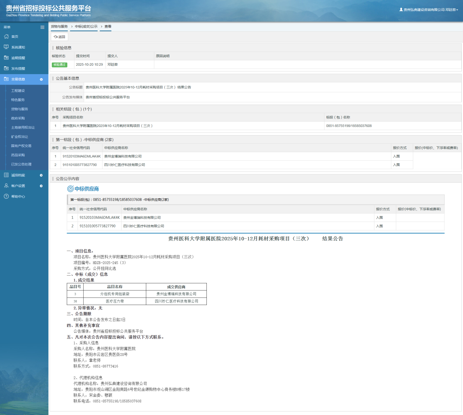
Task: Click the 中标(成交)公示 breadcrumb link
Action: coord(86,27)
